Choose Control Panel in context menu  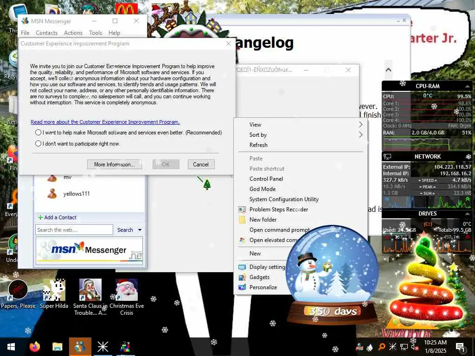coord(266,179)
